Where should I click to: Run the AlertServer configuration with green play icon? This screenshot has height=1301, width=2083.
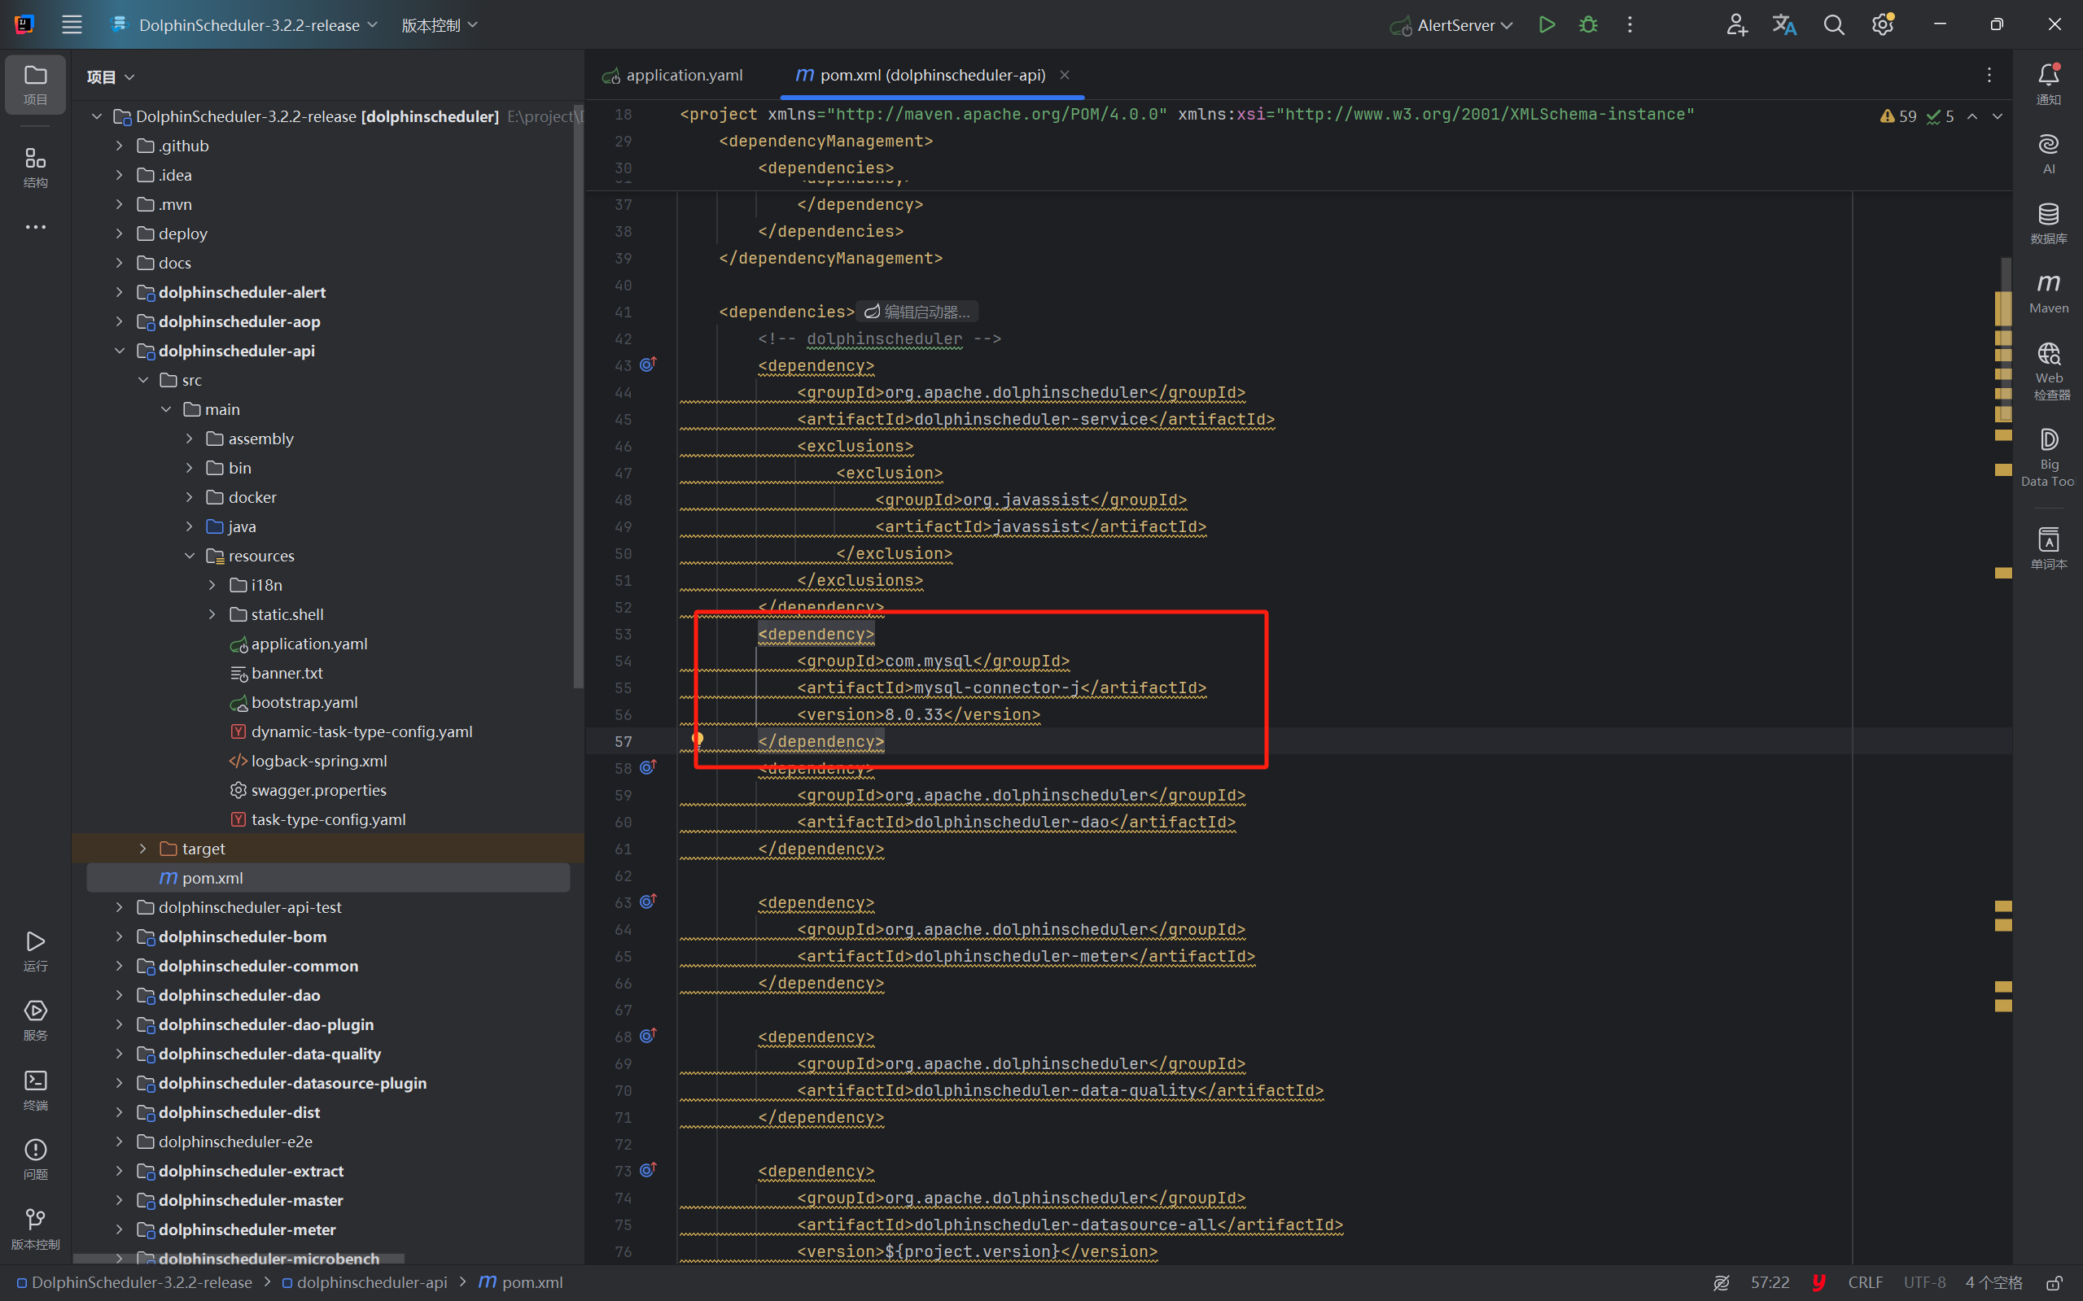point(1545,24)
